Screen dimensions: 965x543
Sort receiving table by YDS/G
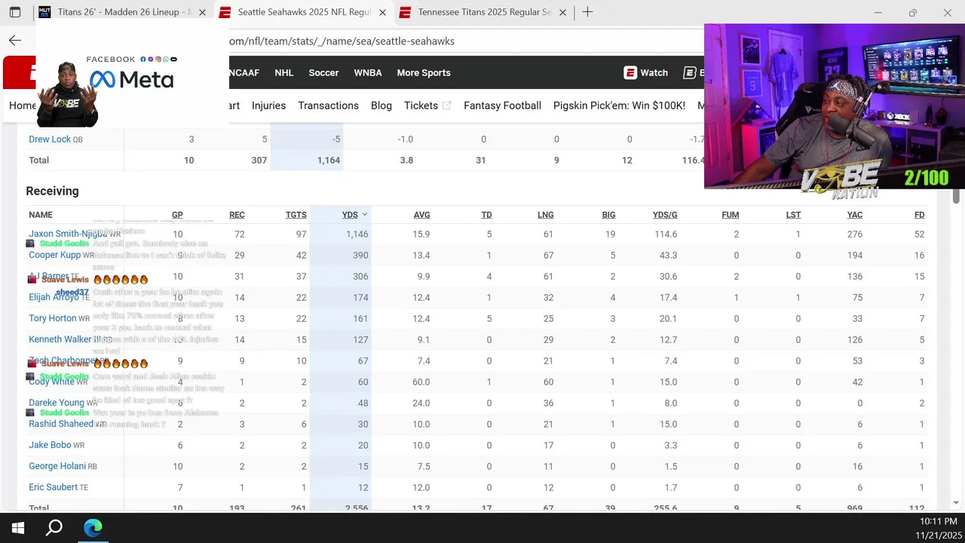pyautogui.click(x=665, y=215)
